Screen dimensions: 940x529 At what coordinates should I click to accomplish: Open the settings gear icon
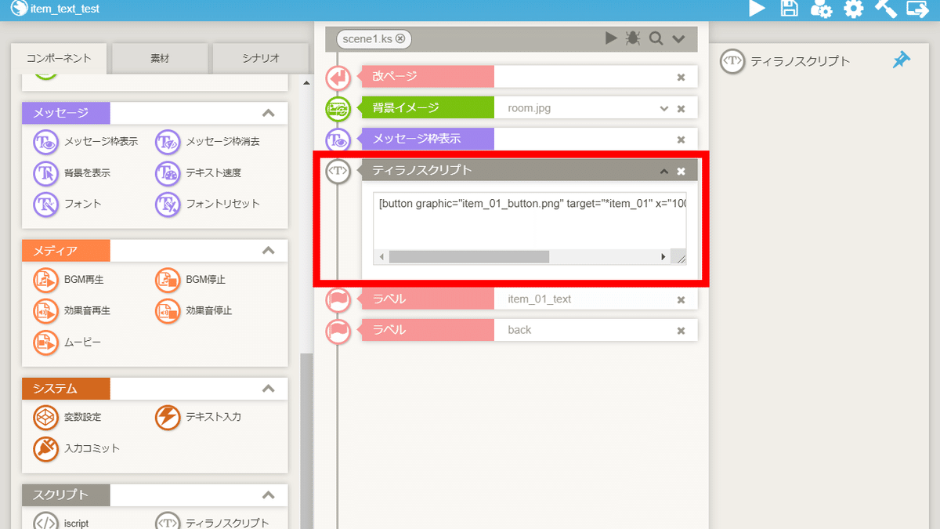click(x=853, y=9)
